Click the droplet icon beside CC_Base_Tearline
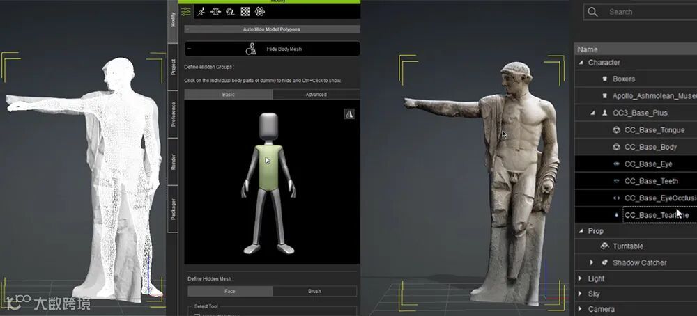 click(x=616, y=215)
